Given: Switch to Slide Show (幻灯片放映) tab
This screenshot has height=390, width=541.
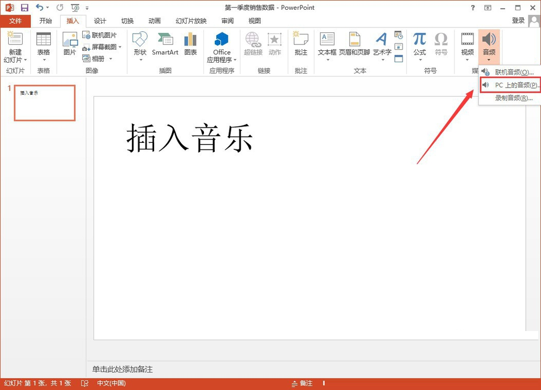Looking at the screenshot, I should click(x=191, y=21).
